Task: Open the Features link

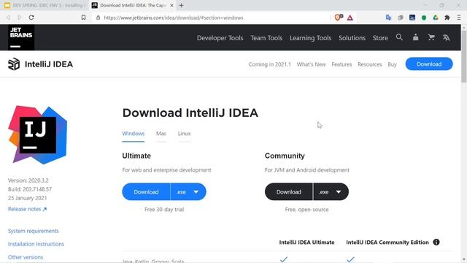Action: (x=341, y=64)
